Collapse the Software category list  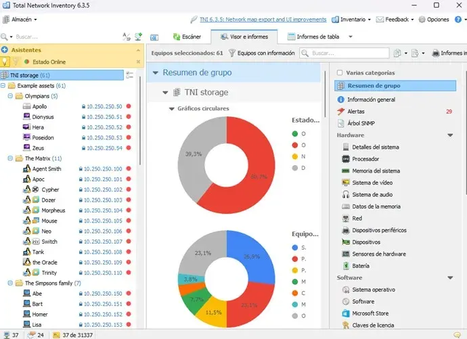(450, 277)
